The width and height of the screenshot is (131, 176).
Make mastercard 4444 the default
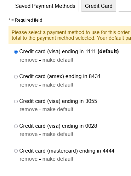coord(58,159)
